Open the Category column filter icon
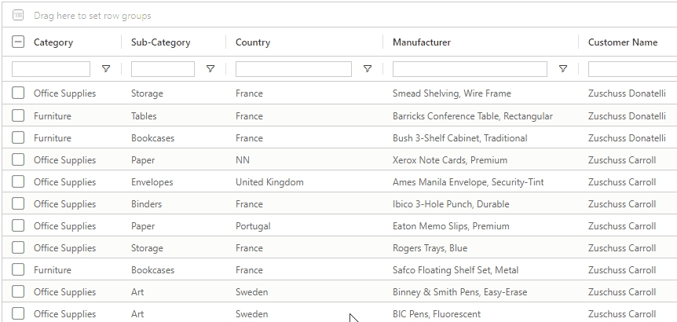The height and width of the screenshot is (322, 677). tap(106, 69)
